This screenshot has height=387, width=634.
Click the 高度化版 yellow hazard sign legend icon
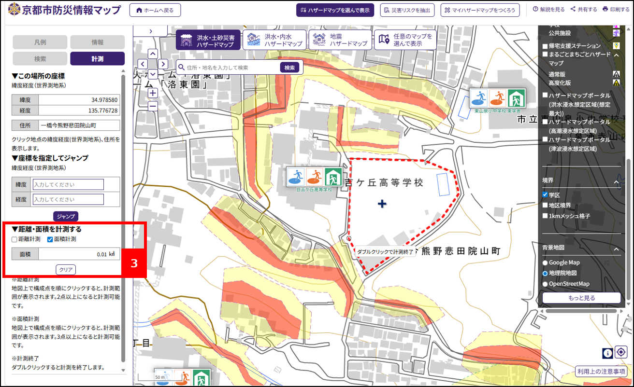coord(616,83)
